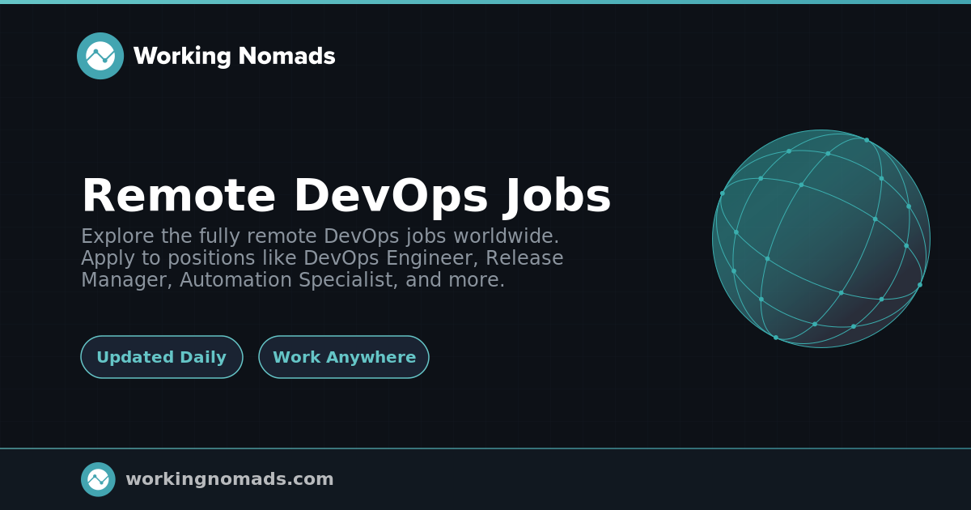Screen dimensions: 971x510
Task: Select the Work Anywhere pill badge
Action: 344,357
